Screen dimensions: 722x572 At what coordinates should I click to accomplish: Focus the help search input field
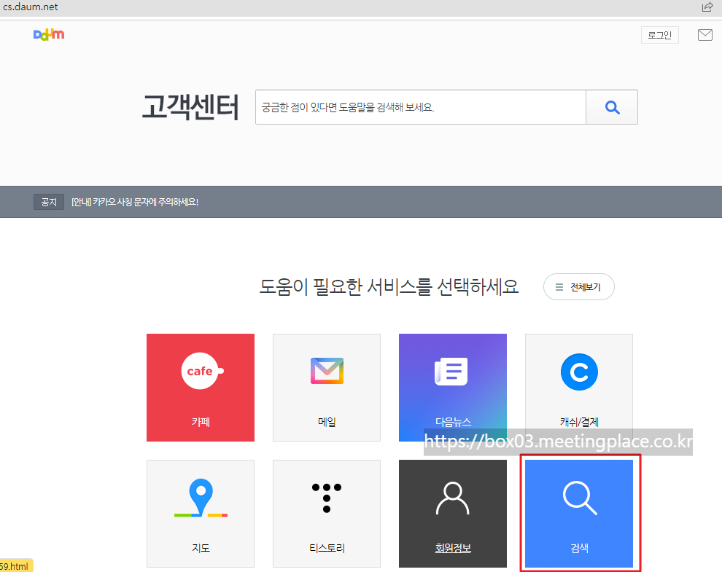pos(420,107)
